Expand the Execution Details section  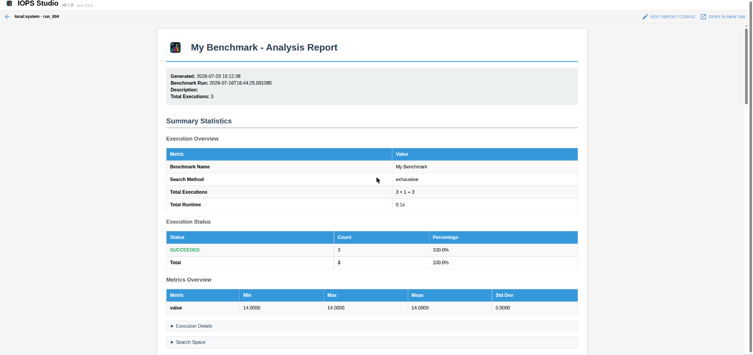click(372, 326)
